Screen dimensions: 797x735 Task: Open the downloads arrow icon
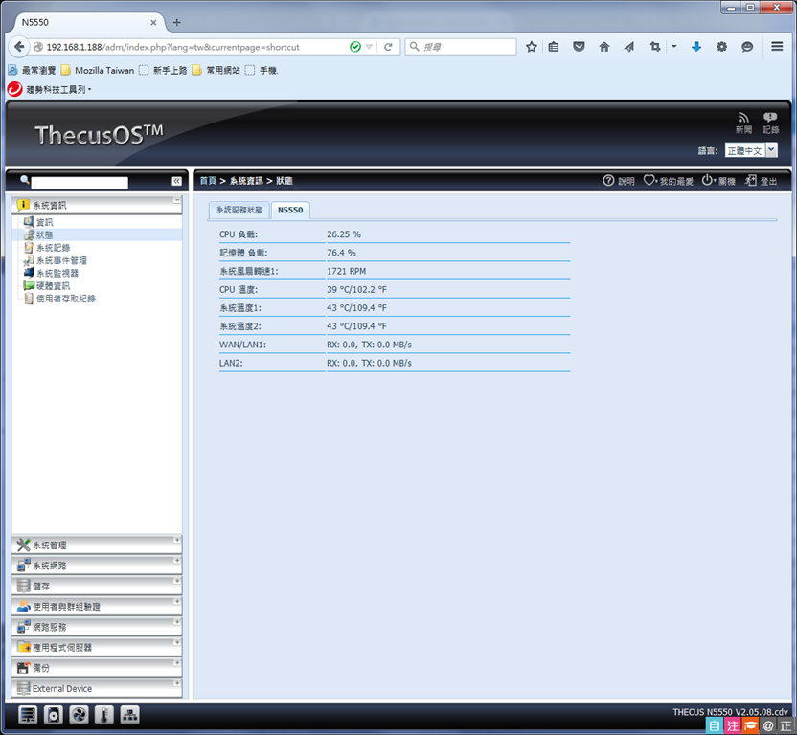pyautogui.click(x=696, y=47)
